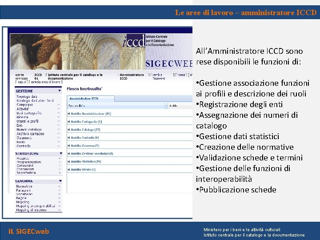Open Mapping di sistema entry
320x240 pixels.
point(31,210)
